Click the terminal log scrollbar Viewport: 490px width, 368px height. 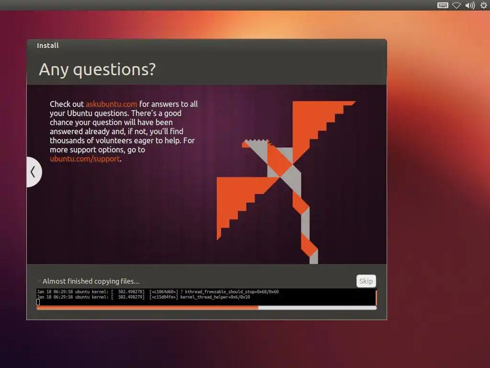(x=376, y=297)
